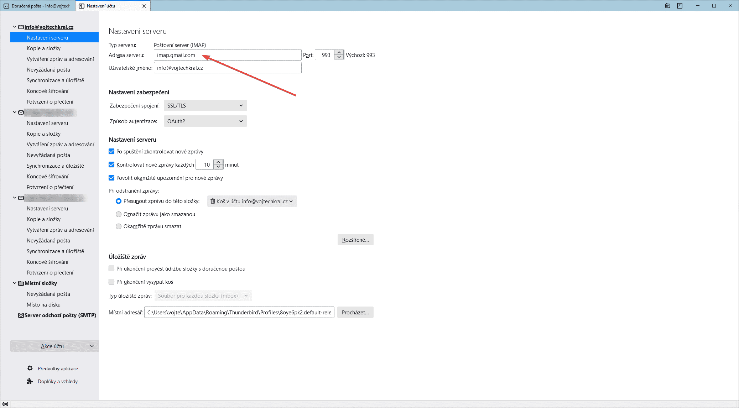
Task: Open the OAuth2 authentication method dropdown
Action: pos(205,121)
